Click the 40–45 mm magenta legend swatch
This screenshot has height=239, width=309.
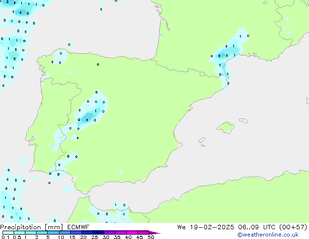point(132,233)
